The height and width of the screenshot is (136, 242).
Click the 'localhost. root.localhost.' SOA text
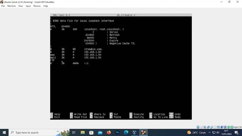[102, 29]
